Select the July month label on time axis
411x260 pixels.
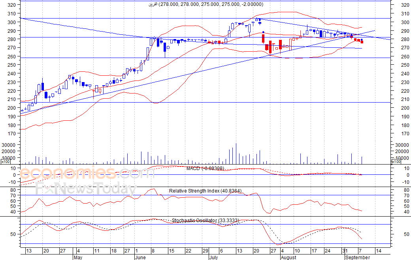coord(214,257)
